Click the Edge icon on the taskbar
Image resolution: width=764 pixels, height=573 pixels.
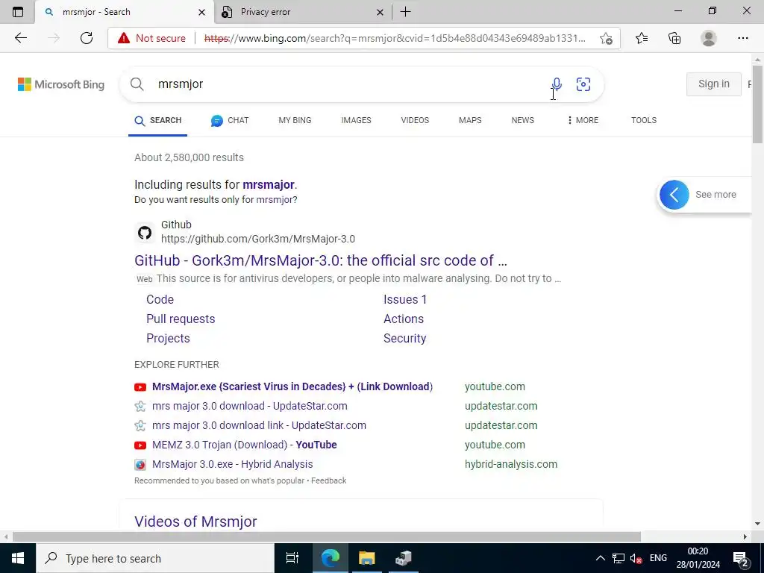[331, 558]
